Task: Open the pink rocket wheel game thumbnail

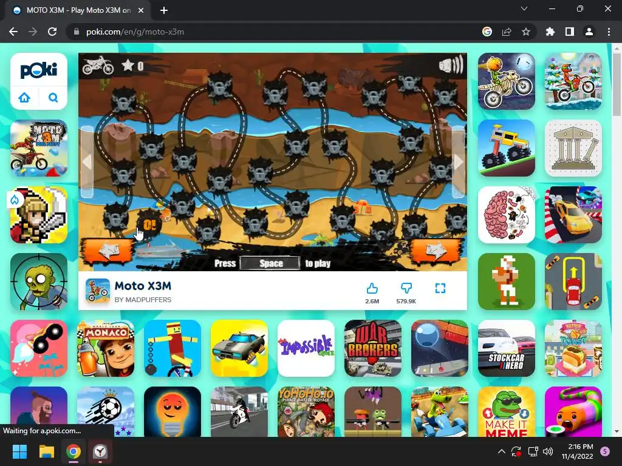Action: pyautogui.click(x=39, y=348)
